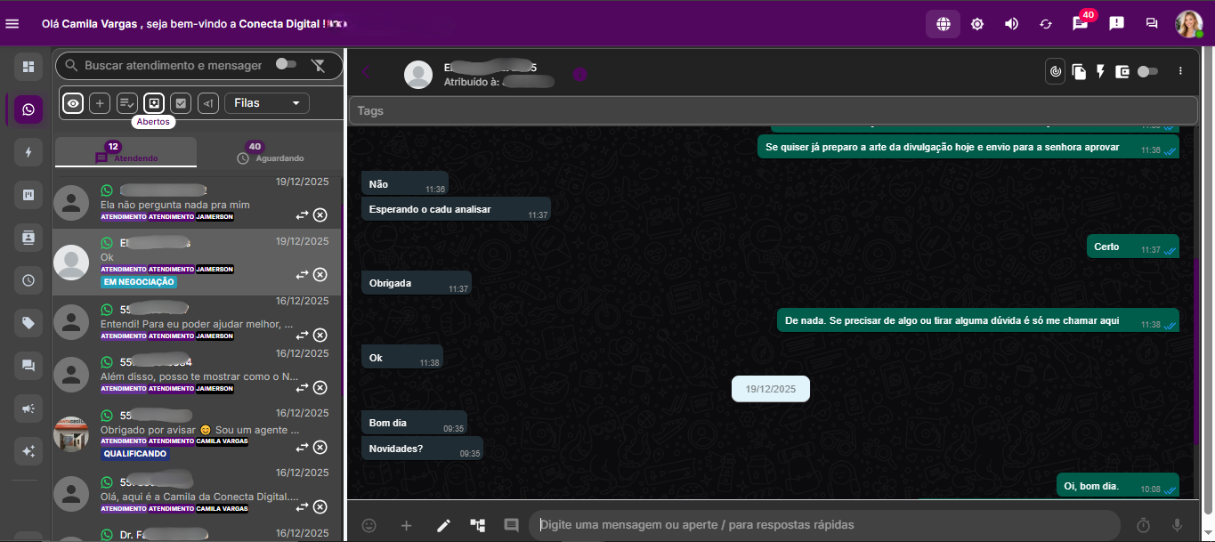
Task: Select the Atendendo tab
Action: click(125, 152)
